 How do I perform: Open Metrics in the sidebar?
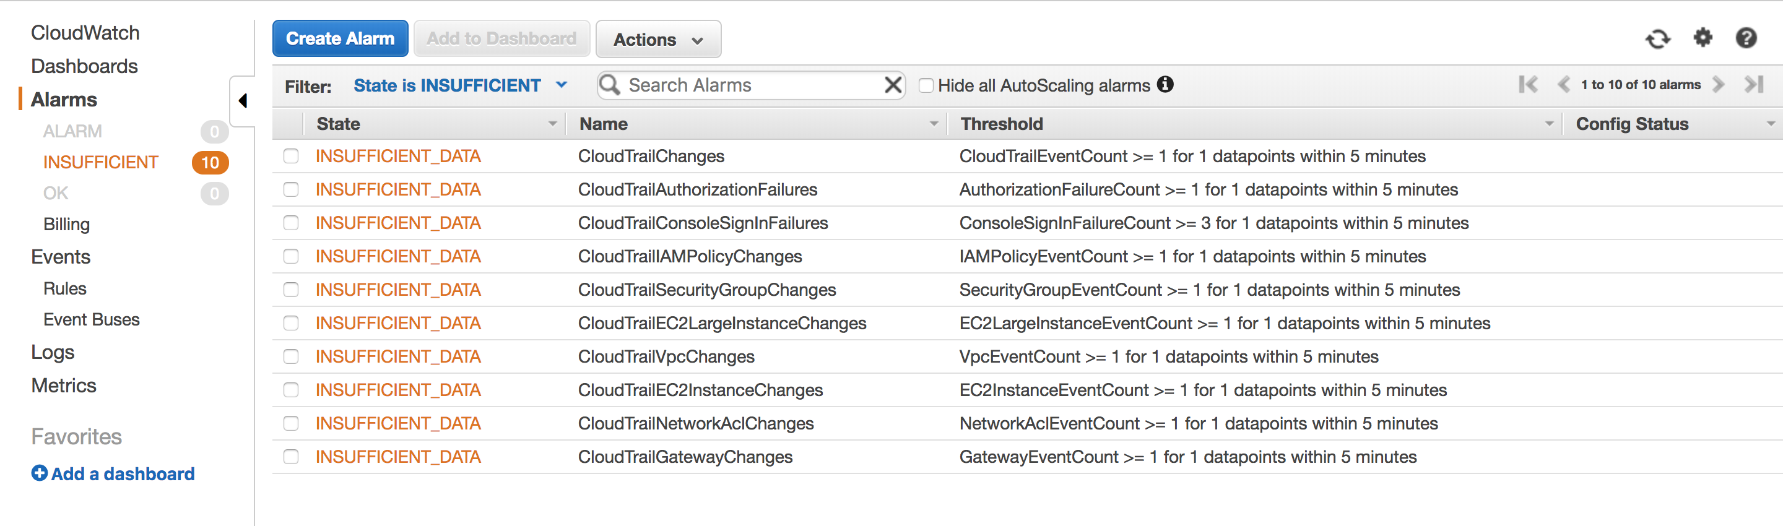(64, 386)
